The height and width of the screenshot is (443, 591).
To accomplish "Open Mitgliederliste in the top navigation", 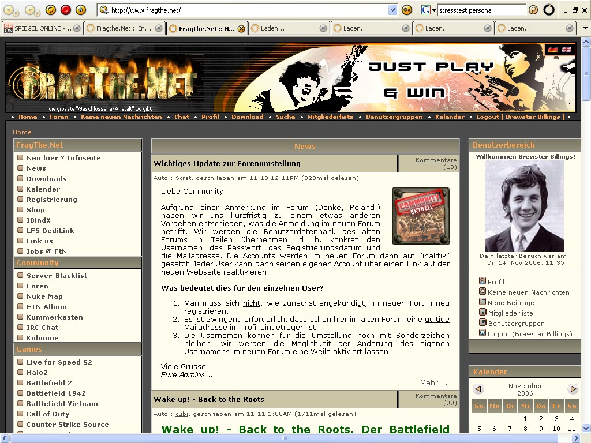I will 330,117.
